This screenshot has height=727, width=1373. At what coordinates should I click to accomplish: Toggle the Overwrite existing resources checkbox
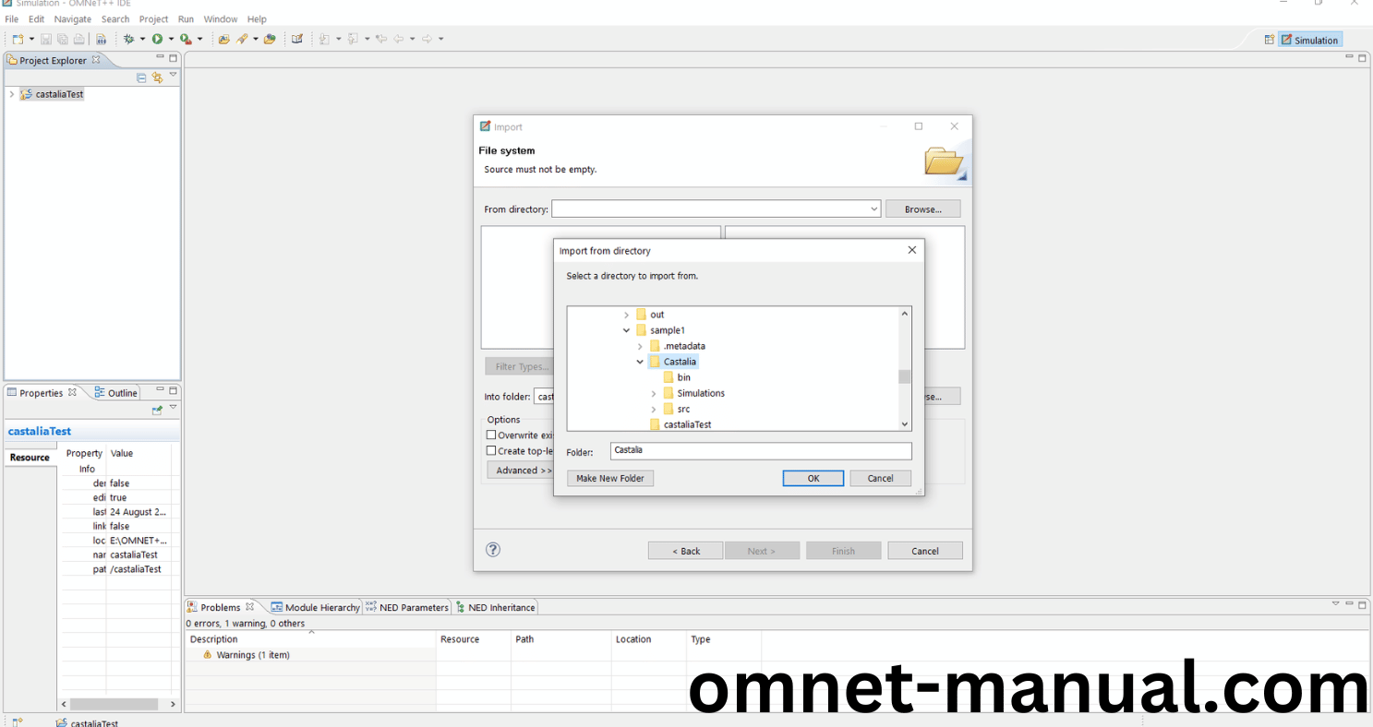pos(491,435)
